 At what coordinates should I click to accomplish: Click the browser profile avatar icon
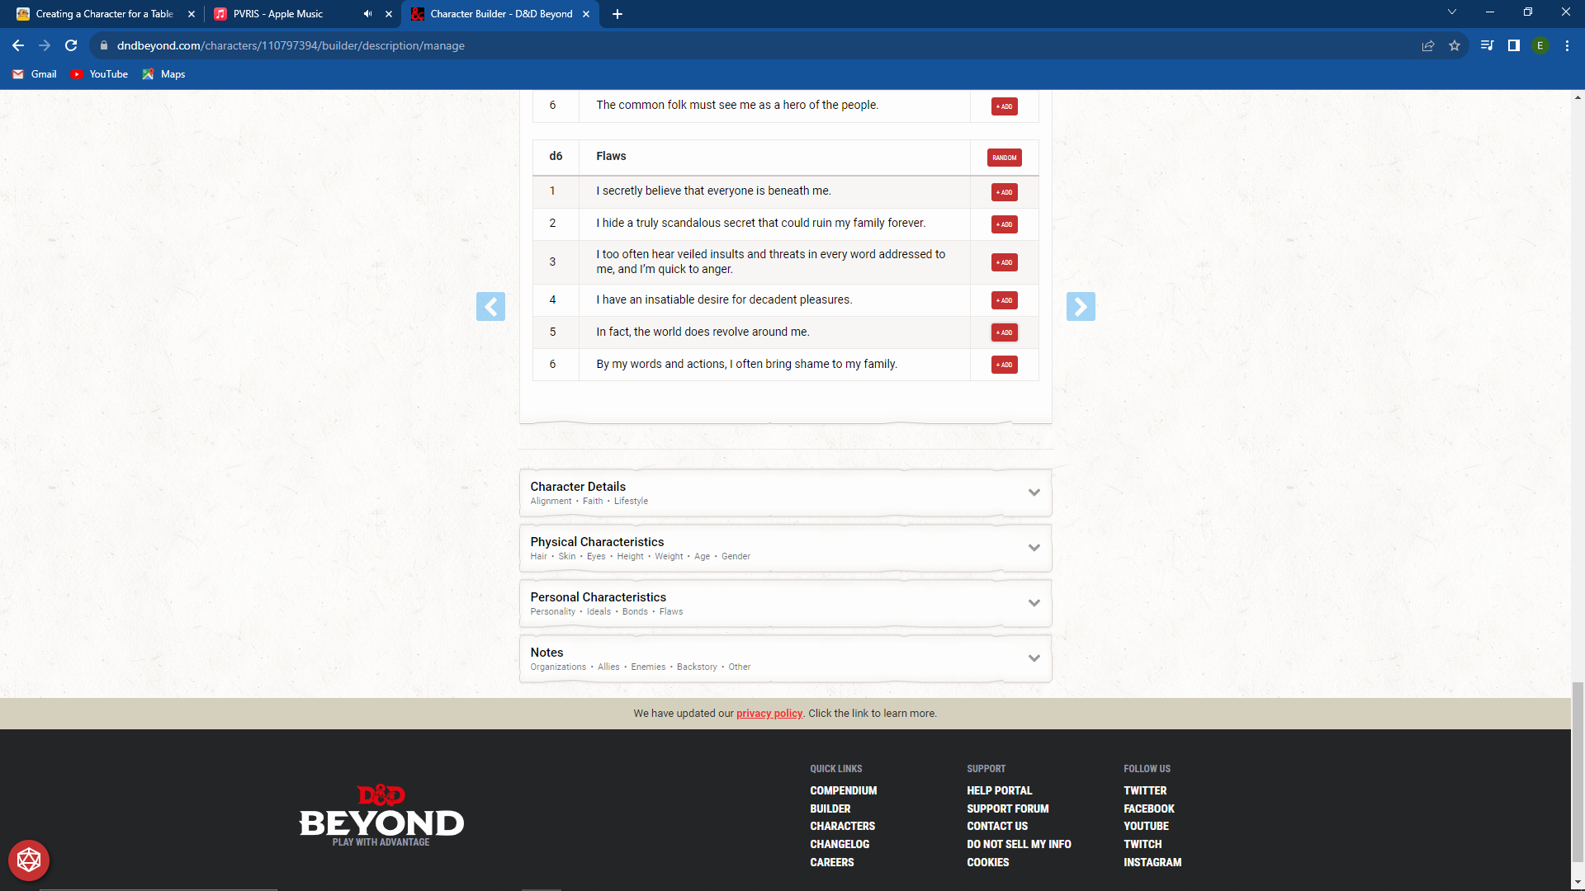click(1541, 45)
